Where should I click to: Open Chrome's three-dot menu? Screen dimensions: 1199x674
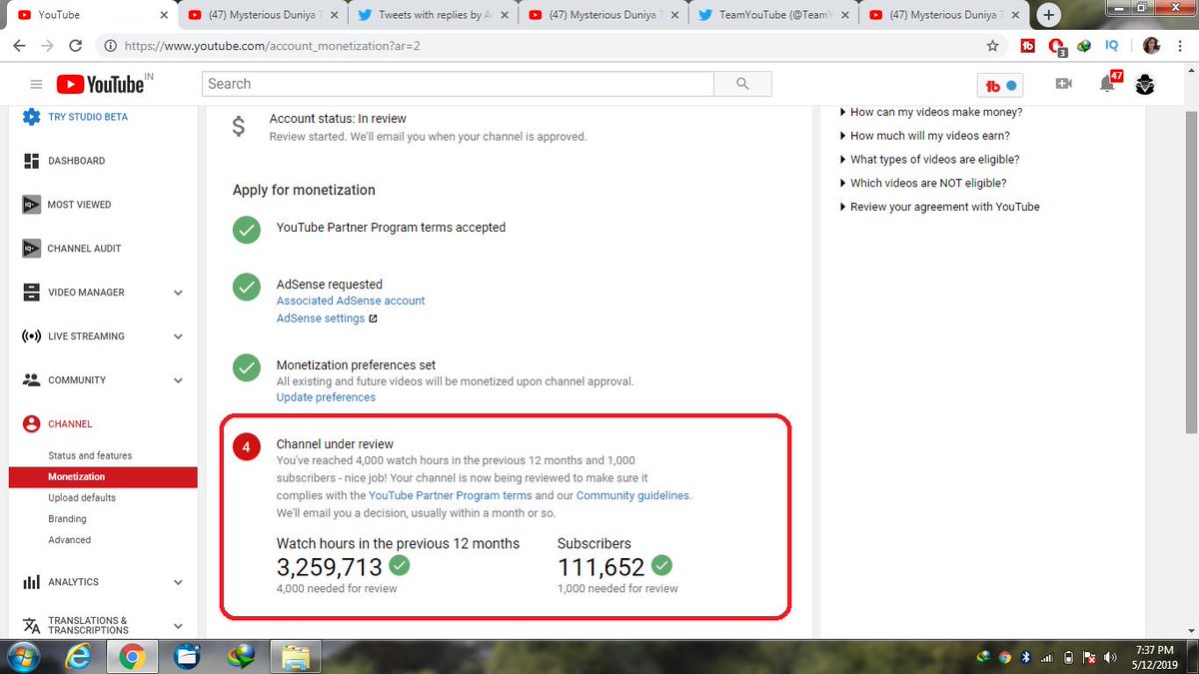click(1180, 46)
